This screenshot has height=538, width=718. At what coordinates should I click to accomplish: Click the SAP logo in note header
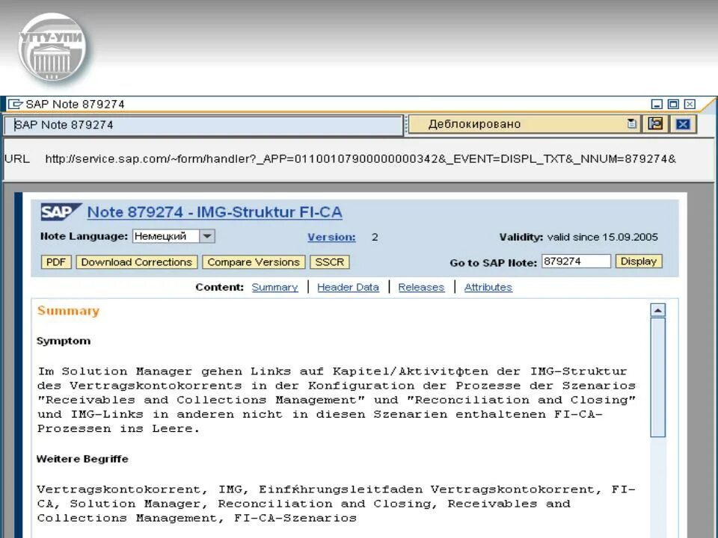pos(61,211)
